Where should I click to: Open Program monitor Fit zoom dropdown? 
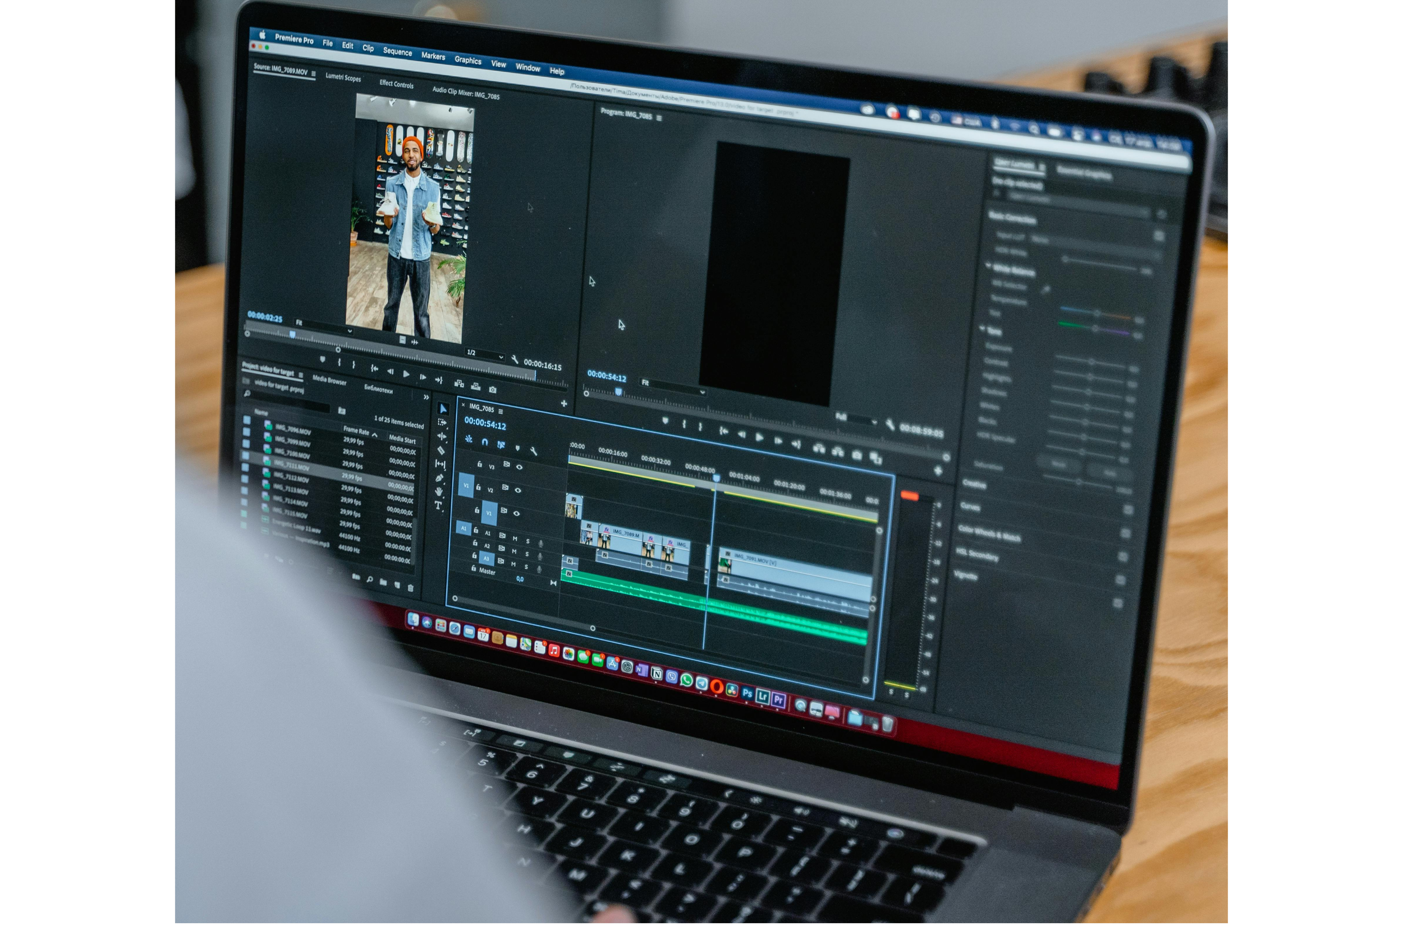click(673, 388)
